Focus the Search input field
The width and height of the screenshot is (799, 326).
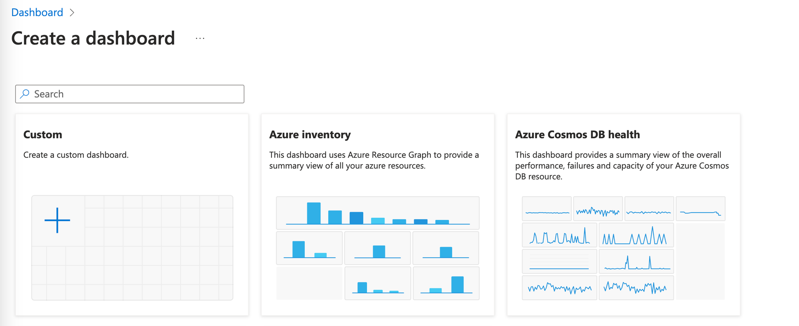[x=130, y=94]
